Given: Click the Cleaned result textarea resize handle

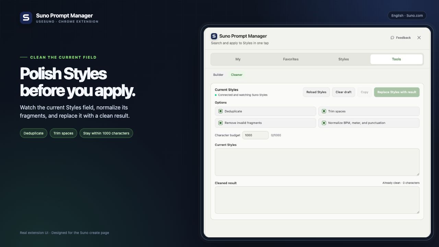Looking at the screenshot, I should coord(417,212).
